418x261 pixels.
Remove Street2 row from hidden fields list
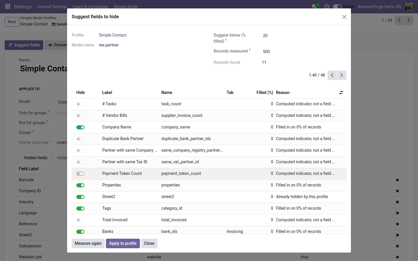397,235
